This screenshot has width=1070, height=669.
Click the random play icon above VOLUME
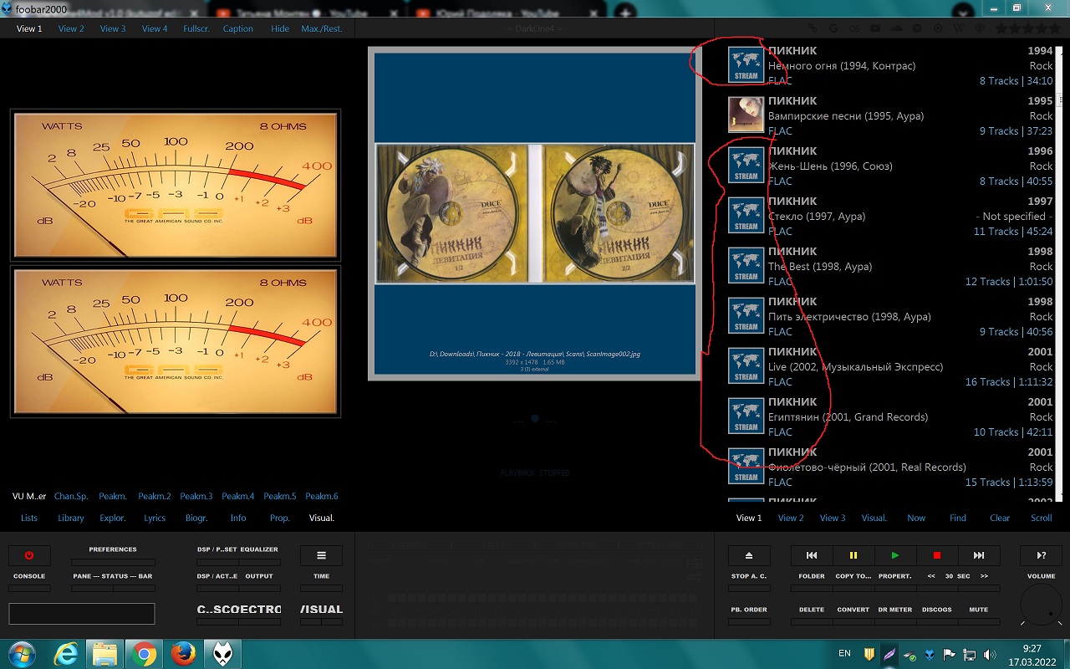click(1041, 555)
